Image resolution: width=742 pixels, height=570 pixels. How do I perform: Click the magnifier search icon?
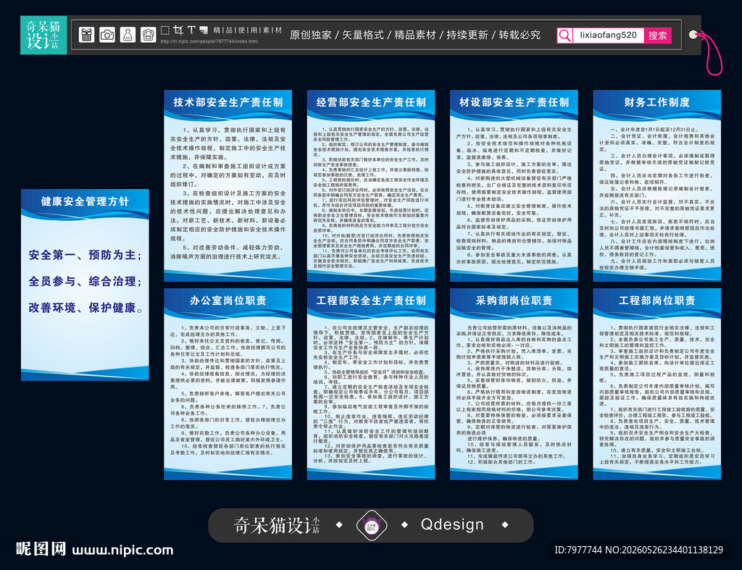click(564, 35)
